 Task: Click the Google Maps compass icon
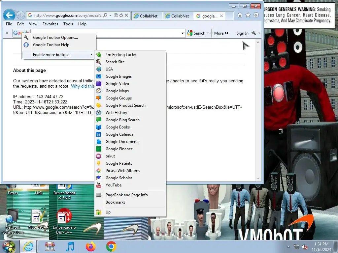coord(99,91)
